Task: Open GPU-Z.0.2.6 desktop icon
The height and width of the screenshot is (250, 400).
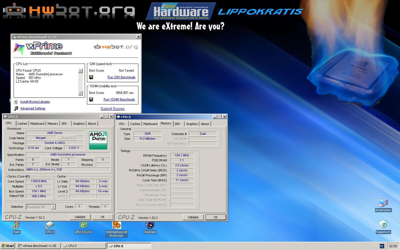Action: [x=83, y=226]
